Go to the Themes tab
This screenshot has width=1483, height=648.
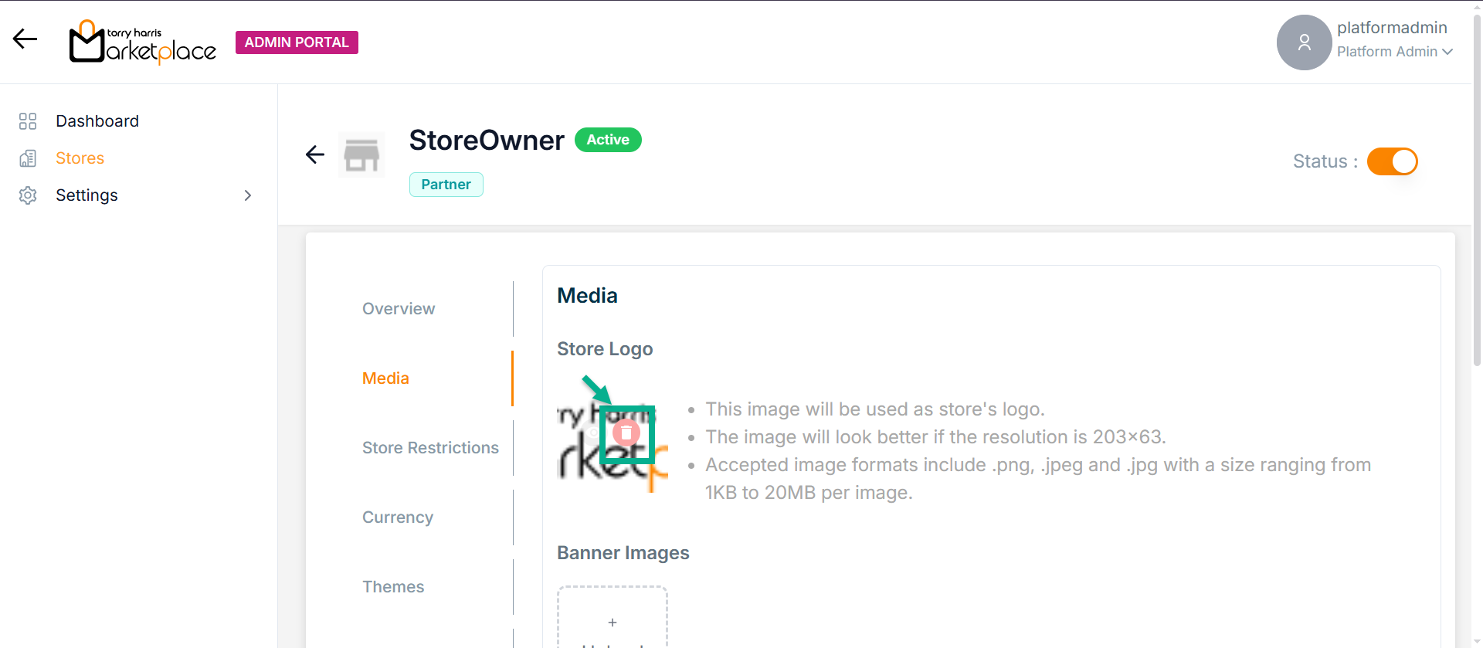coord(393,587)
